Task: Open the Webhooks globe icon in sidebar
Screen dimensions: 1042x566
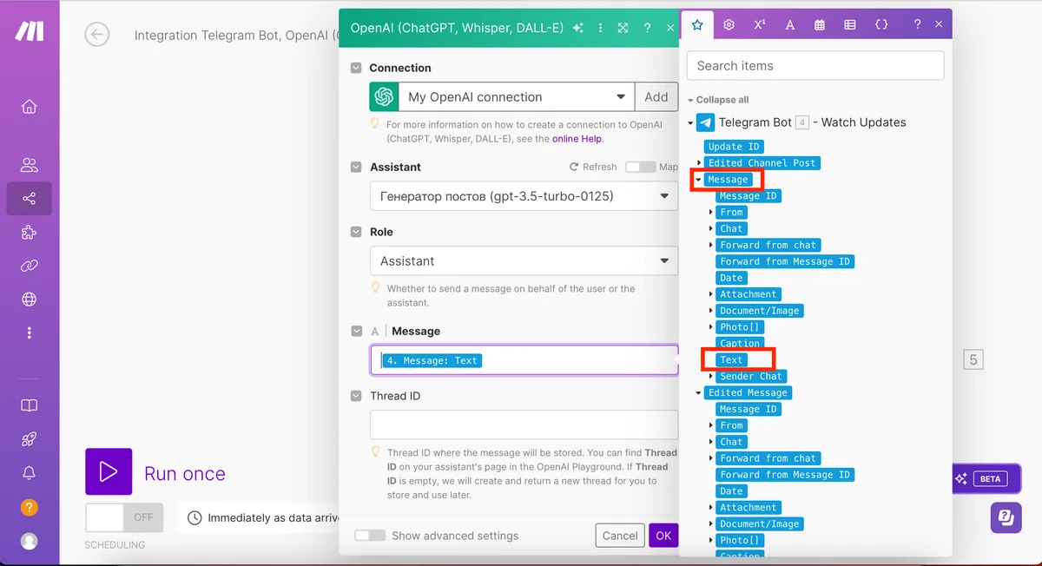Action: (30, 299)
